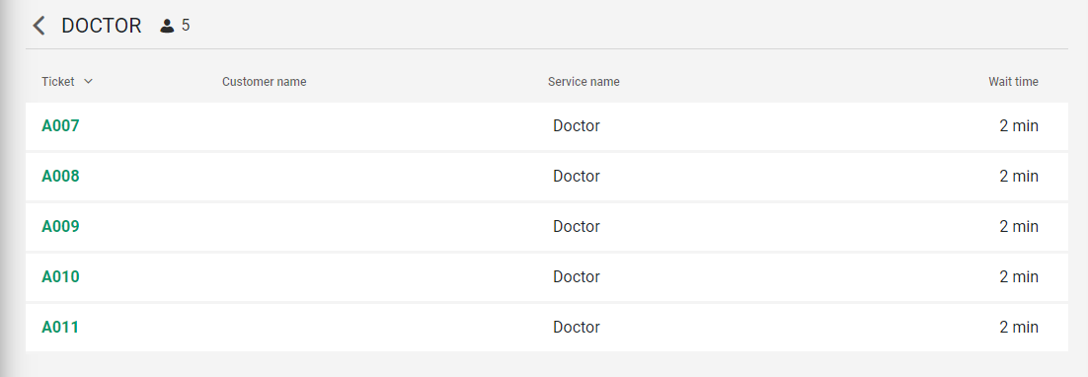Select the Doctor service in A007 row
Viewport: 1088px width, 377px height.
tap(577, 125)
